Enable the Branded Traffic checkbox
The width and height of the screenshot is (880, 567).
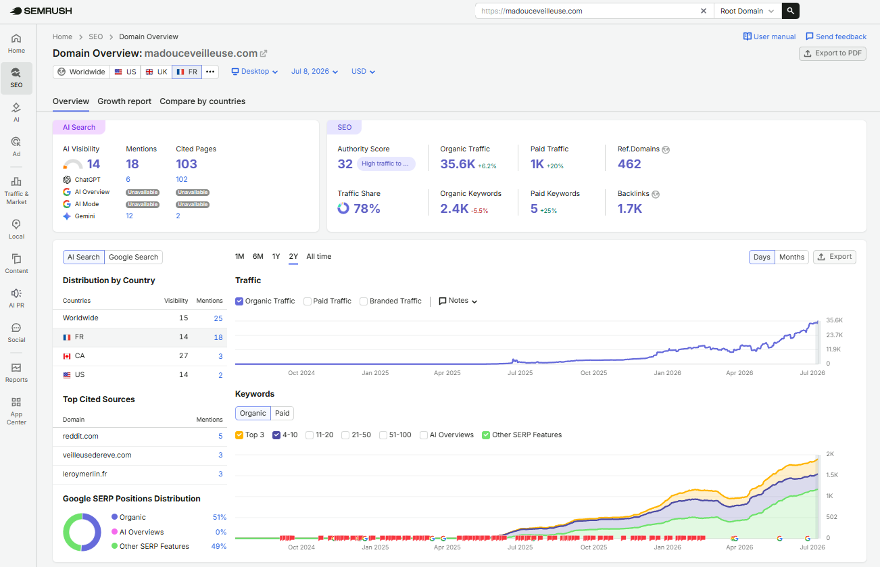pos(364,301)
